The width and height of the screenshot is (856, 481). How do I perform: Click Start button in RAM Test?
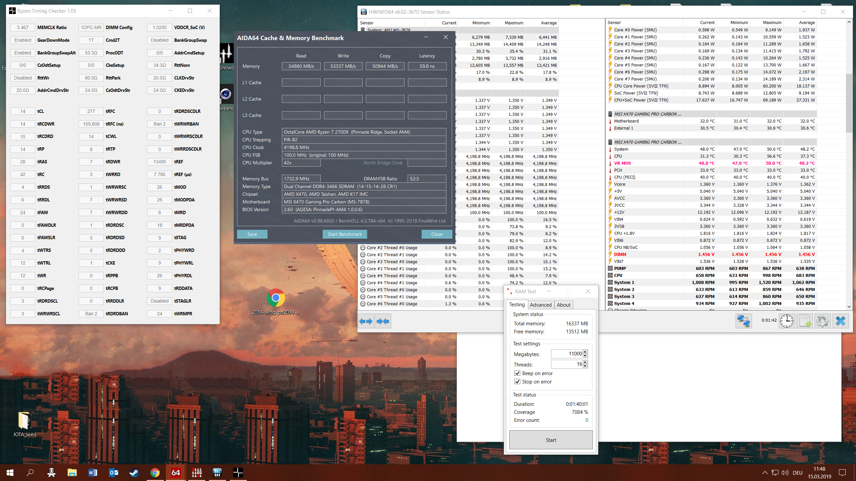pyautogui.click(x=551, y=440)
